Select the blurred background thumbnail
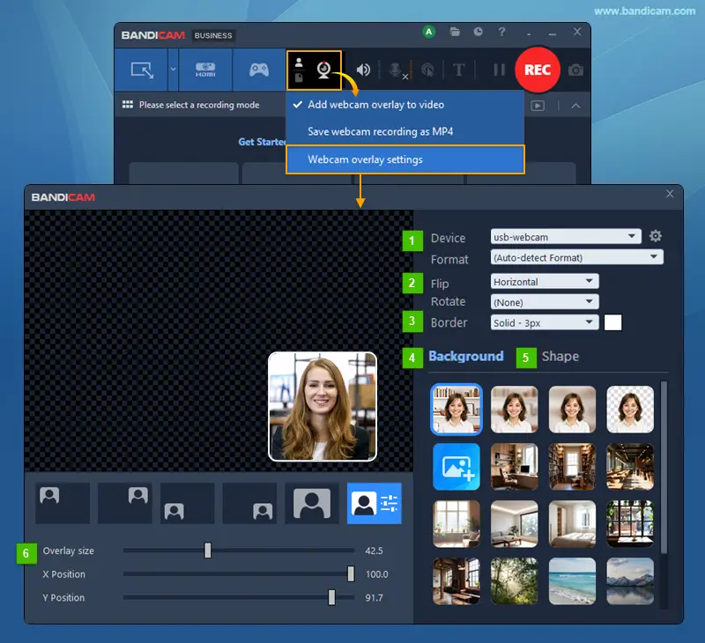 [515, 410]
